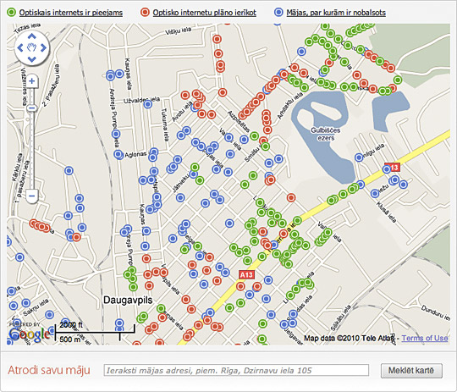Open 'Optisko internetu plāno ierīkot' link

(x=205, y=13)
